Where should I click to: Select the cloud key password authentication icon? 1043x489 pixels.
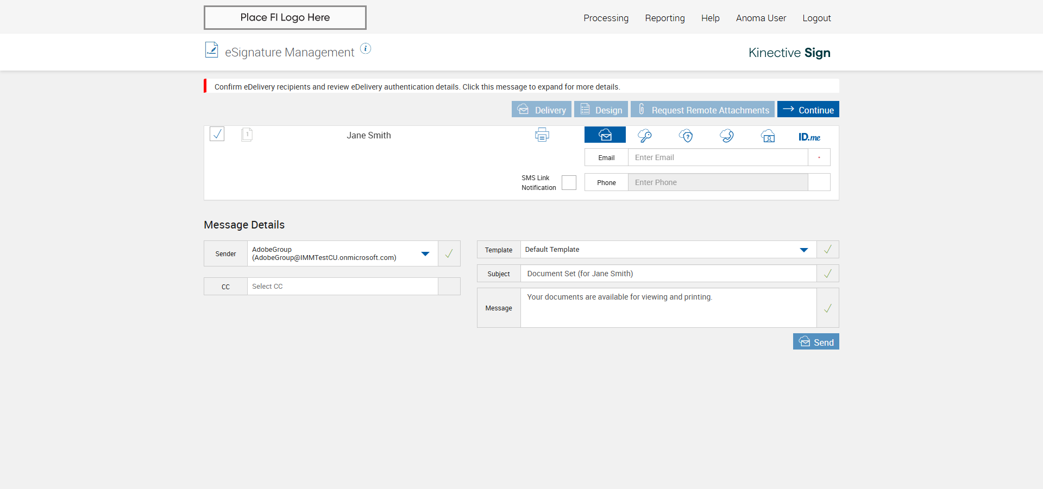click(645, 136)
